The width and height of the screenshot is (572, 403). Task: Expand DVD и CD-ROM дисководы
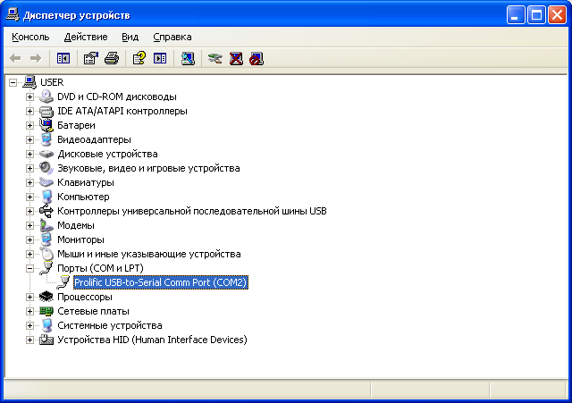coord(29,97)
